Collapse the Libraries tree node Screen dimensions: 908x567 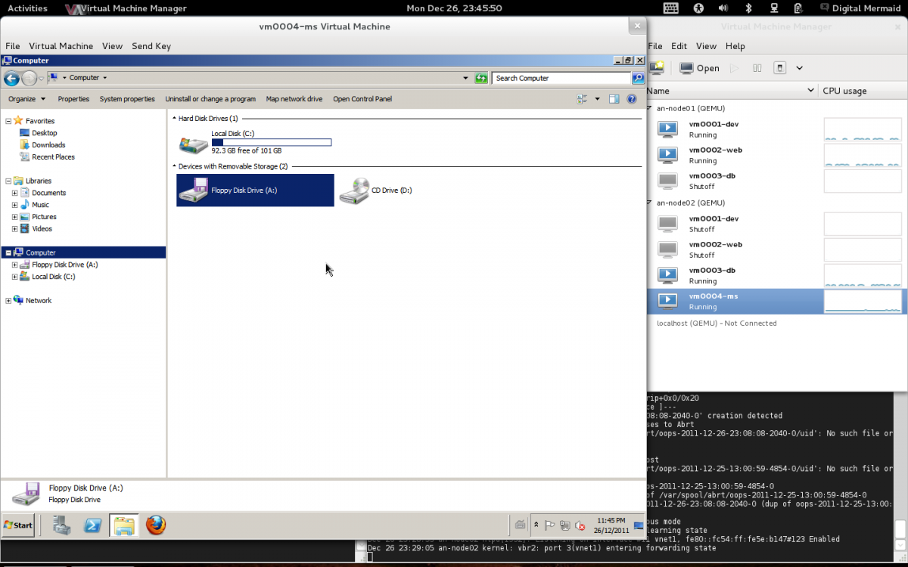8,181
